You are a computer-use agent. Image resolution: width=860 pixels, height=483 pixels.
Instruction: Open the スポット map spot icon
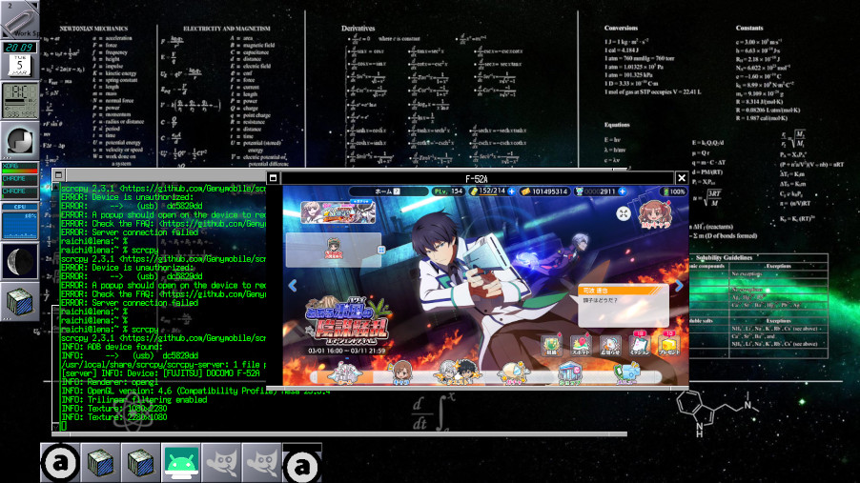tap(581, 346)
